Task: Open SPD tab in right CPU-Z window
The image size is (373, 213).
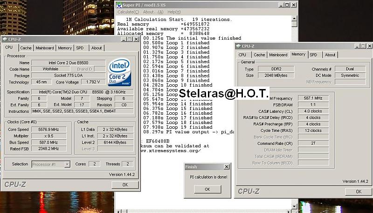Action: (313, 55)
